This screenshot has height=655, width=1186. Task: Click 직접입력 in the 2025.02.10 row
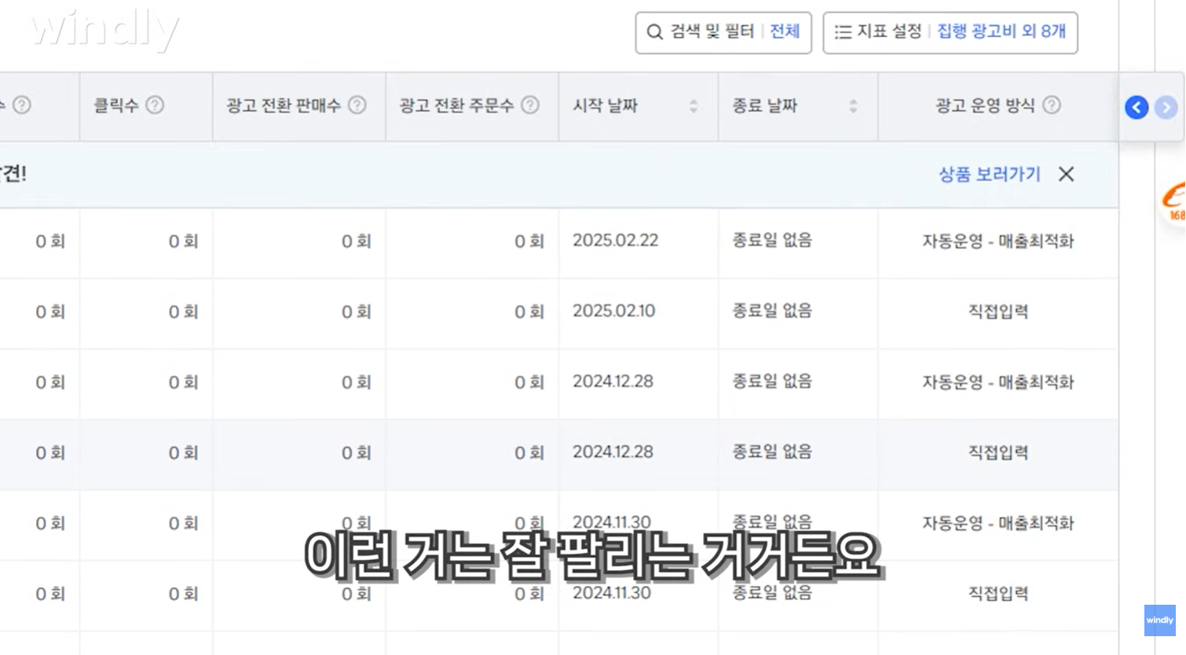(x=997, y=312)
